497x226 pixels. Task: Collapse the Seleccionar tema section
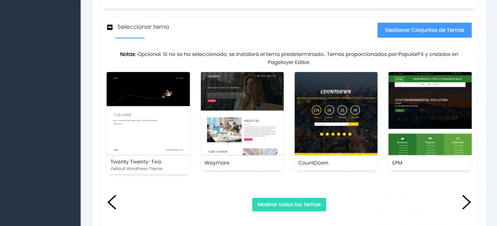point(110,27)
